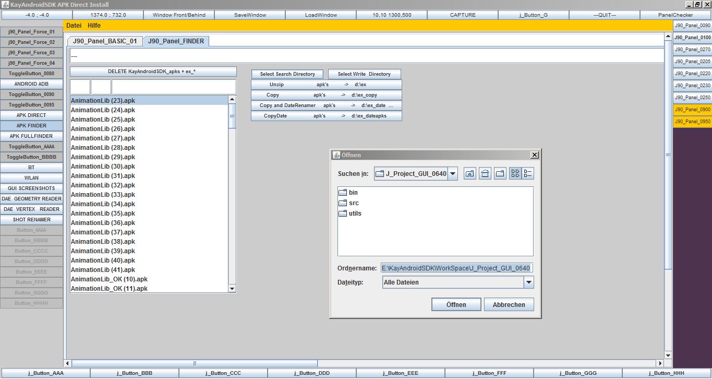712x379 pixels.
Task: Click the Select Search Directory button
Action: [287, 74]
